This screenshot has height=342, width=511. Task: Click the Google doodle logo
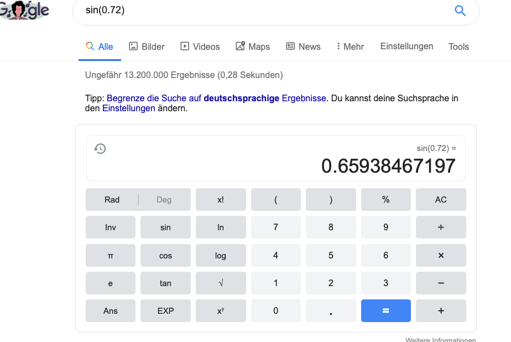point(25,10)
